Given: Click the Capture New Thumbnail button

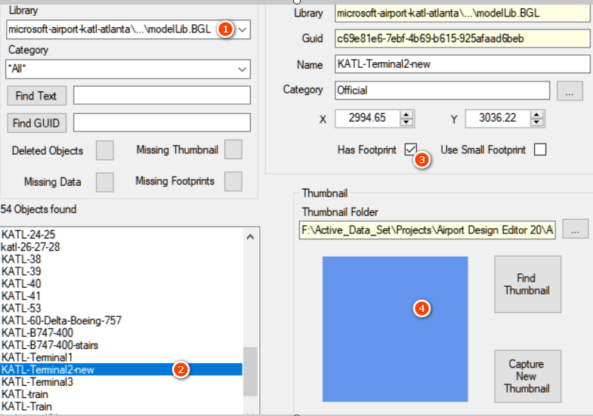Looking at the screenshot, I should pyautogui.click(x=527, y=376).
